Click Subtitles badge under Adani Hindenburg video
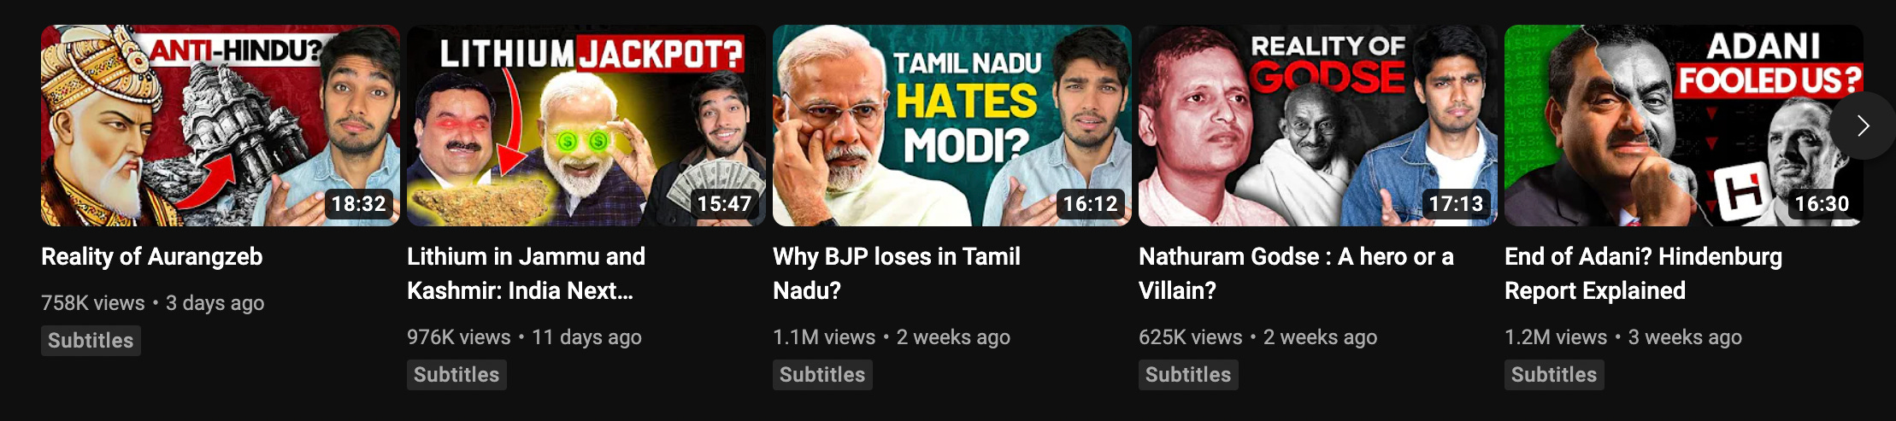Screen dimensions: 1896x421 click(x=1554, y=375)
